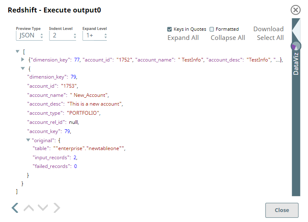The height and width of the screenshot is (222, 308).
Task: Select the "input_records": 2 line
Action: point(55,158)
